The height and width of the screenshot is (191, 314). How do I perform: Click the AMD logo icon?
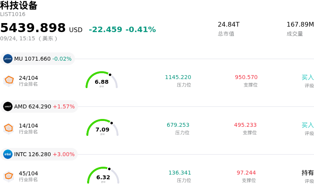[x=8, y=106]
